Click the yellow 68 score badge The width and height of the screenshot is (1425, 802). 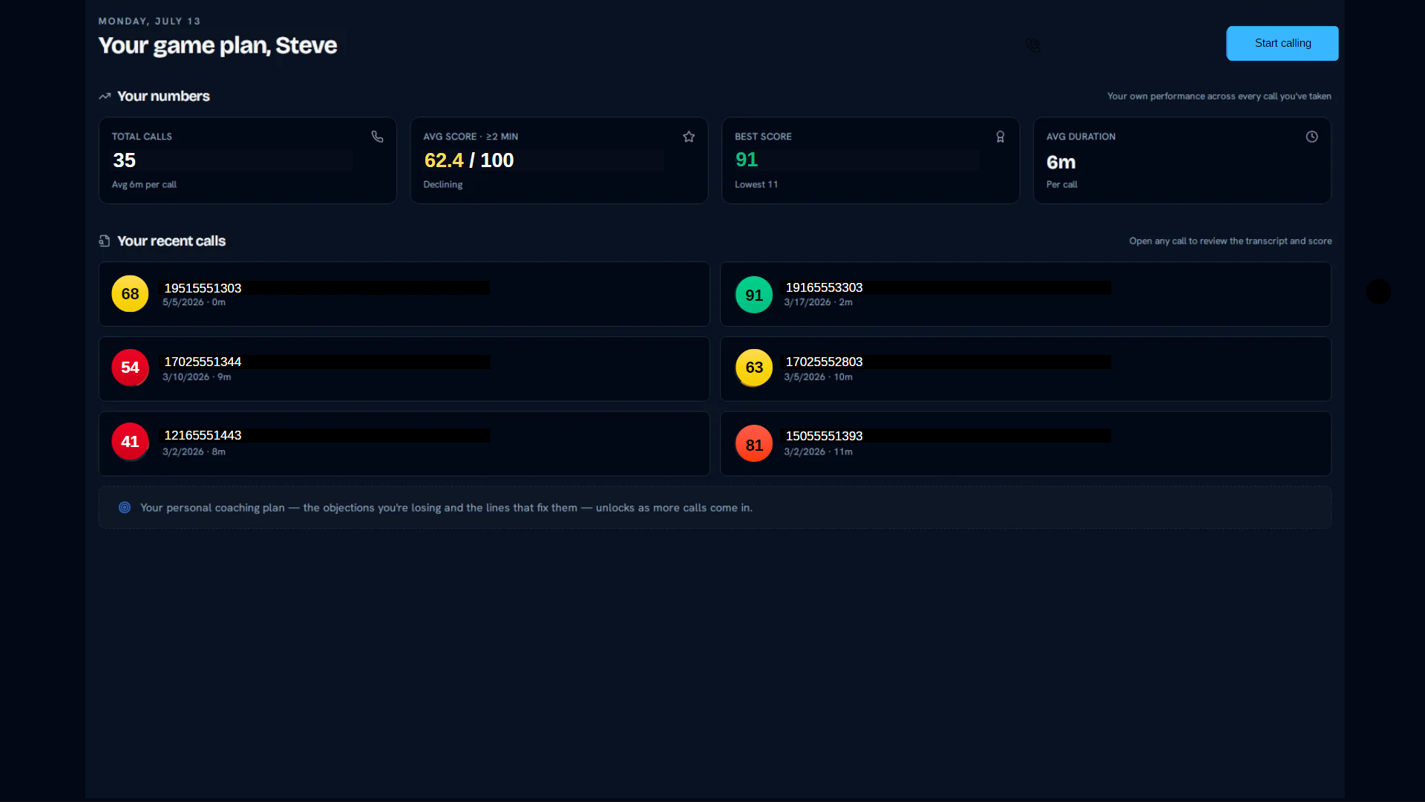coord(130,293)
